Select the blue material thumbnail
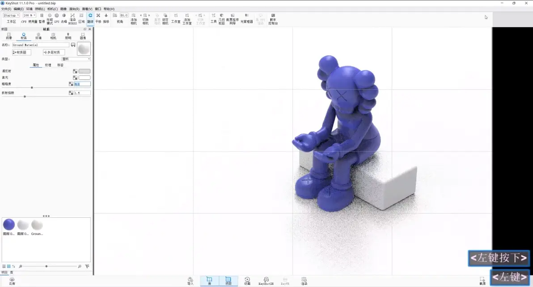 point(9,225)
